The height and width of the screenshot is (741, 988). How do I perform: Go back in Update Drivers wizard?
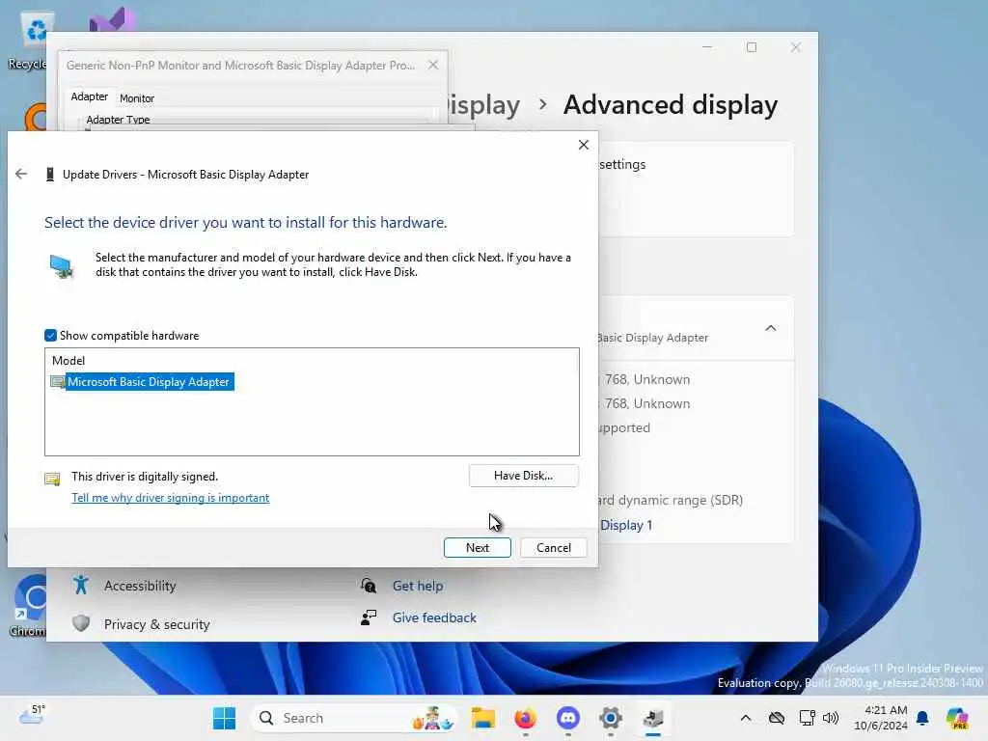pyautogui.click(x=21, y=174)
